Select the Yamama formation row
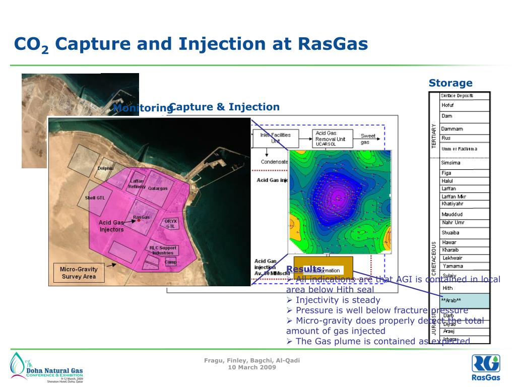Image resolution: width=516 pixels, height=387 pixels. 465,266
